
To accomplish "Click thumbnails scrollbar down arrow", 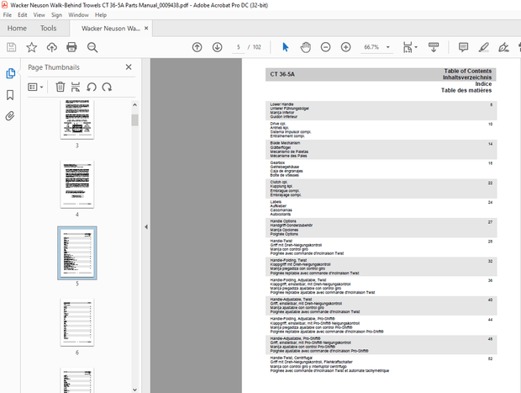I will [134, 390].
